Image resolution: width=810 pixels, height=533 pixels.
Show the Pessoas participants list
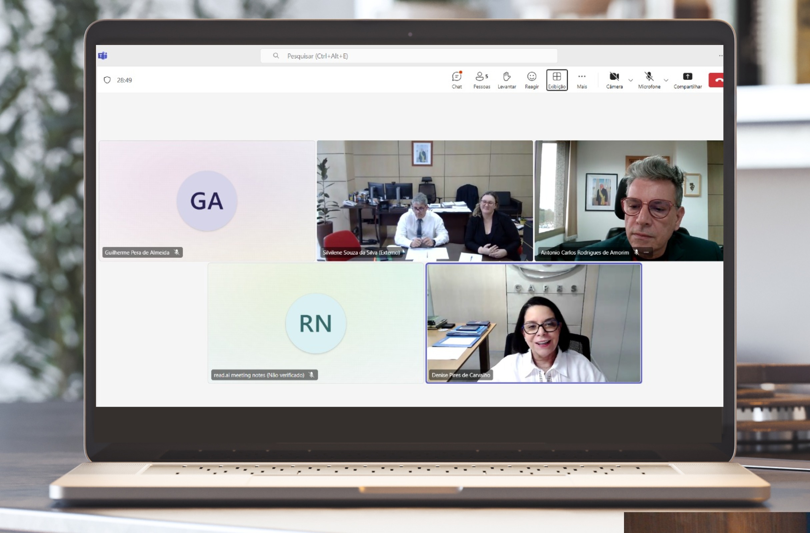click(x=482, y=80)
